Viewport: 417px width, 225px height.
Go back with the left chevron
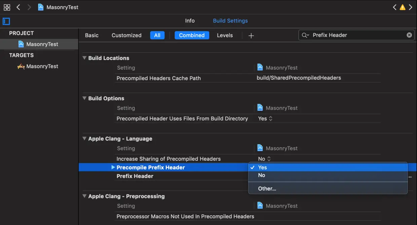click(18, 7)
